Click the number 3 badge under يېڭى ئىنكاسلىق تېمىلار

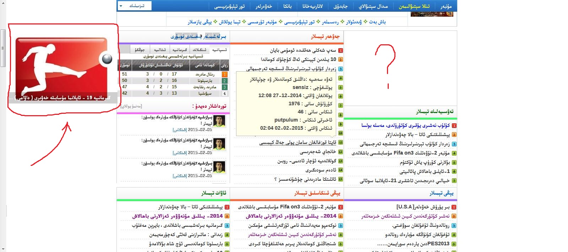coord(340,225)
